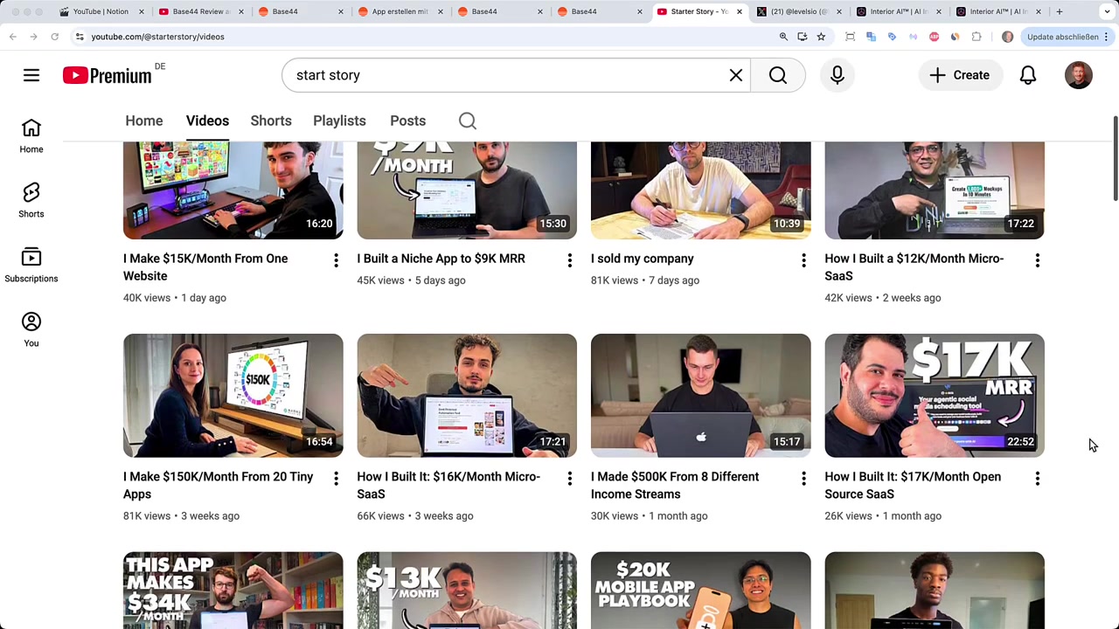Open thumbnail of $500K income streams video

[x=701, y=396]
